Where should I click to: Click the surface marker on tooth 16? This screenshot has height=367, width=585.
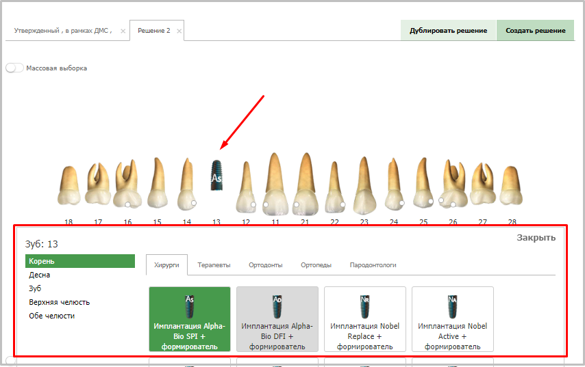pos(127,205)
